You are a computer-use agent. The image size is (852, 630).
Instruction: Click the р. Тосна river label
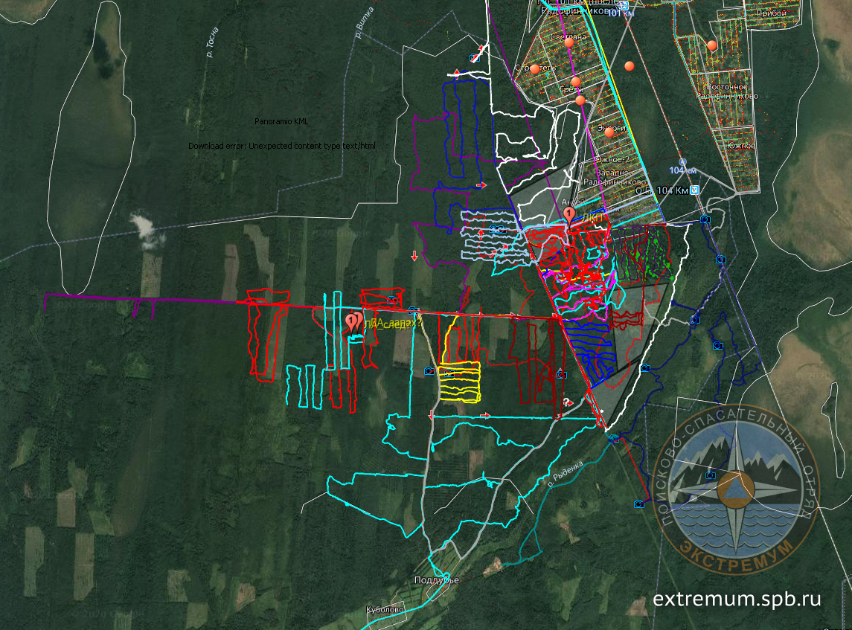(x=212, y=42)
